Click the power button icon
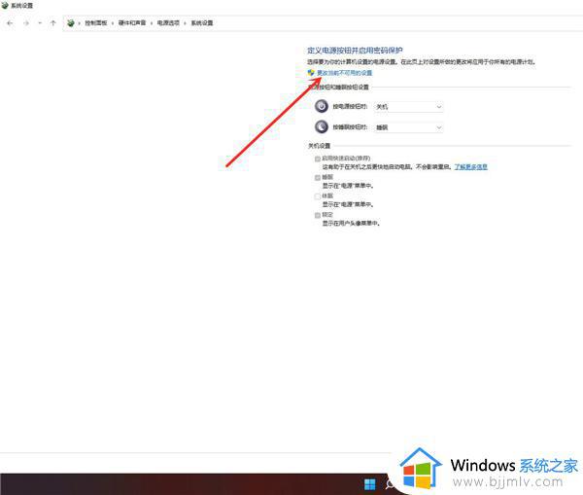Screen dimensions: 583x495 pyautogui.click(x=322, y=106)
